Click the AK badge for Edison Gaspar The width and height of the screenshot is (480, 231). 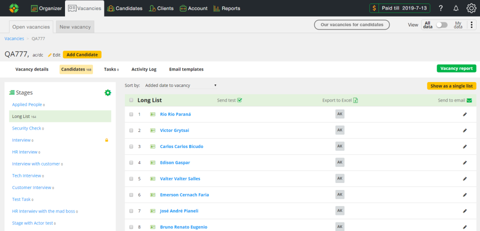point(340,162)
